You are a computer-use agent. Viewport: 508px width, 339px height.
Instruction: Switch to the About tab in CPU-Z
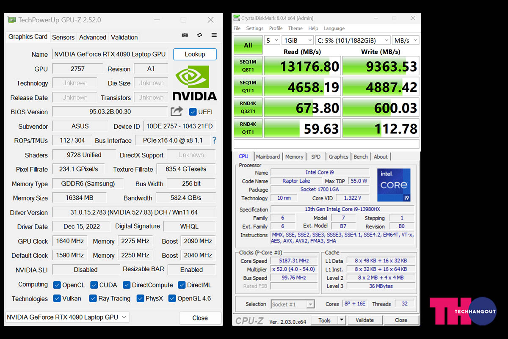pos(381,157)
